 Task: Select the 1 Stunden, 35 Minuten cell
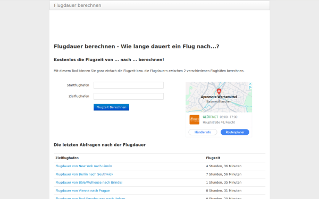point(224,183)
